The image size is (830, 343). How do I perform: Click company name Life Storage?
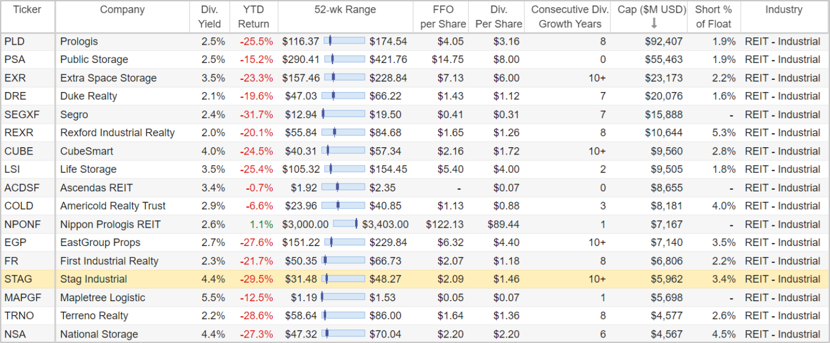point(88,169)
